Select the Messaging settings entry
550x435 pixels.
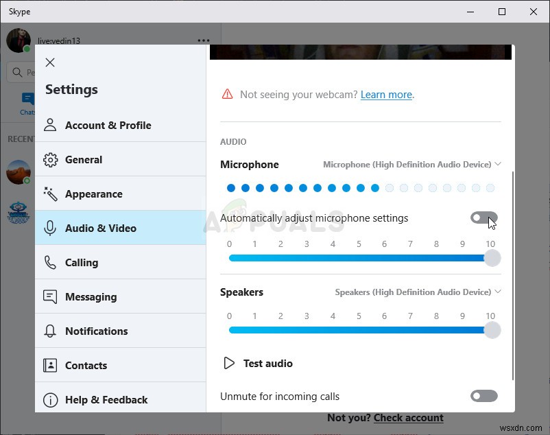[x=91, y=296]
